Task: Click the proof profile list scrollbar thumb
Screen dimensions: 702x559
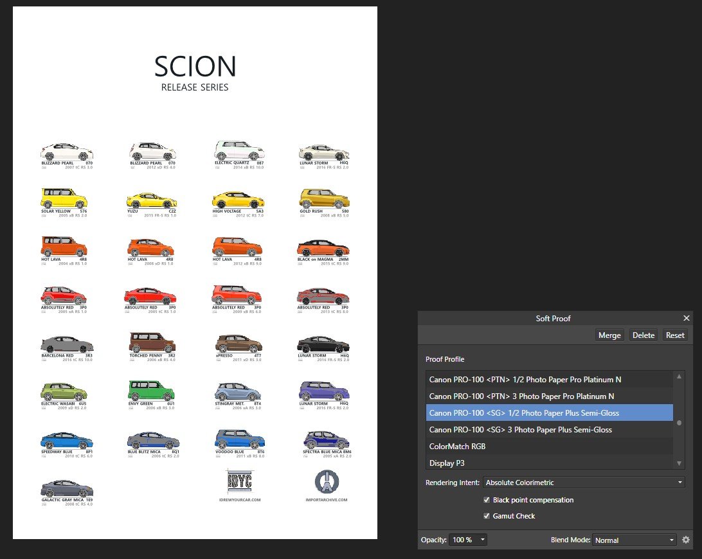Action: 679,423
